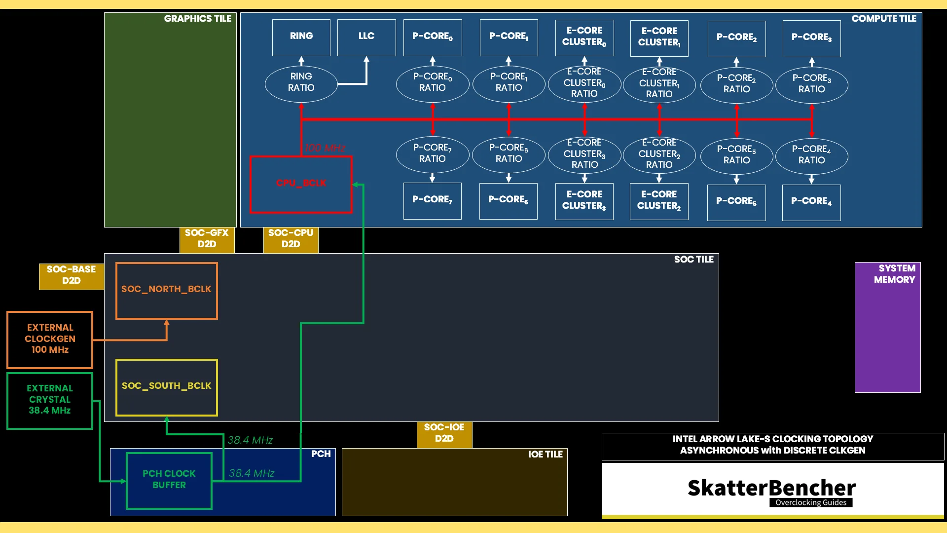Select the LLC block
The width and height of the screenshot is (947, 533).
(x=366, y=38)
